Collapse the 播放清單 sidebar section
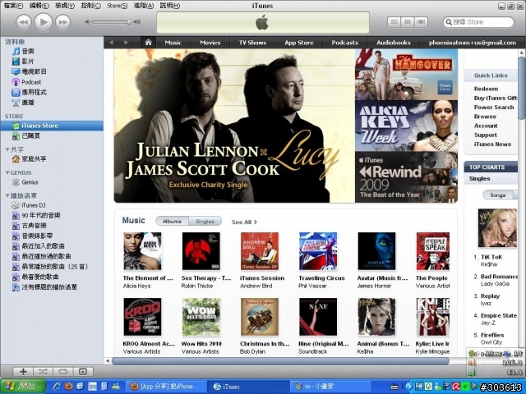Image resolution: width=526 pixels, height=394 pixels. [7, 195]
